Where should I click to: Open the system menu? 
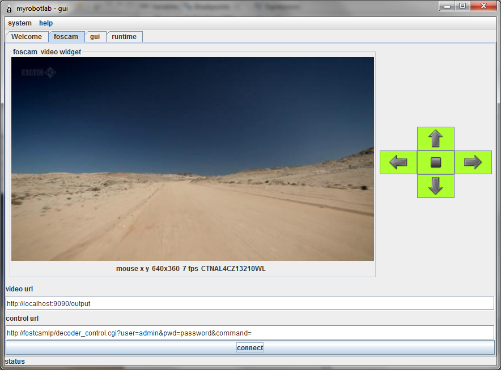(x=20, y=23)
